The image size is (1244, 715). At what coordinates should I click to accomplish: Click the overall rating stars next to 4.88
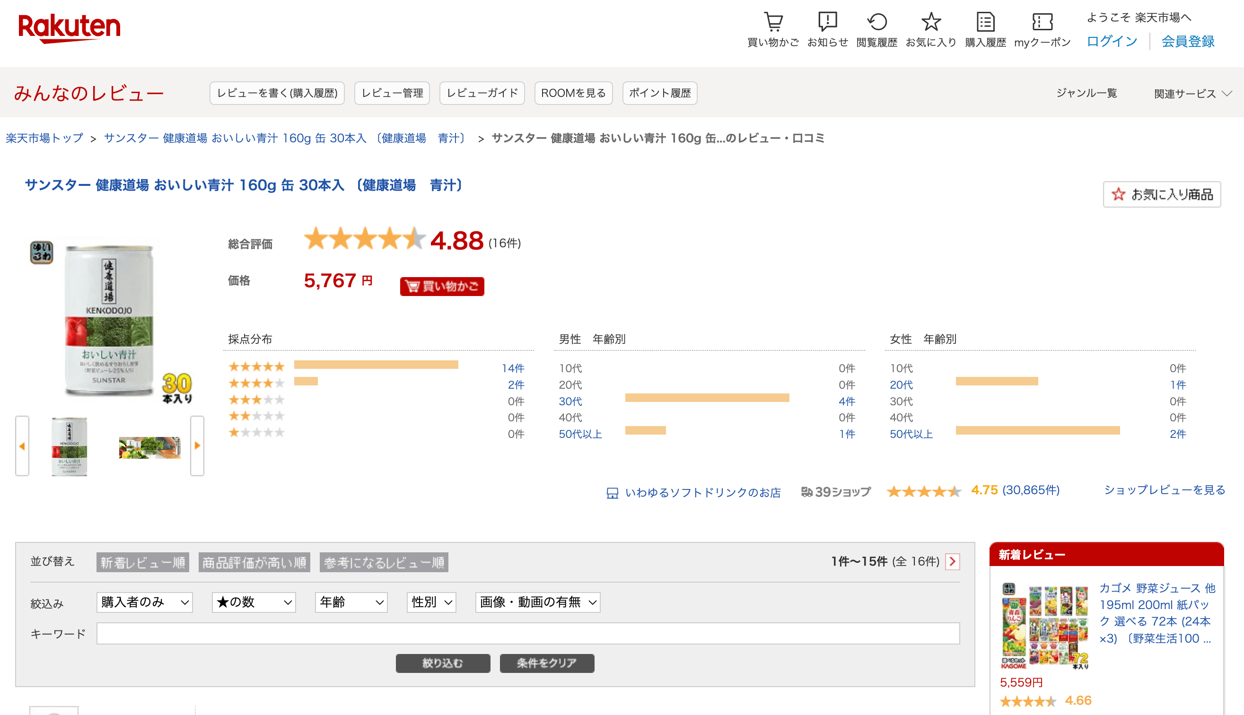pos(364,239)
